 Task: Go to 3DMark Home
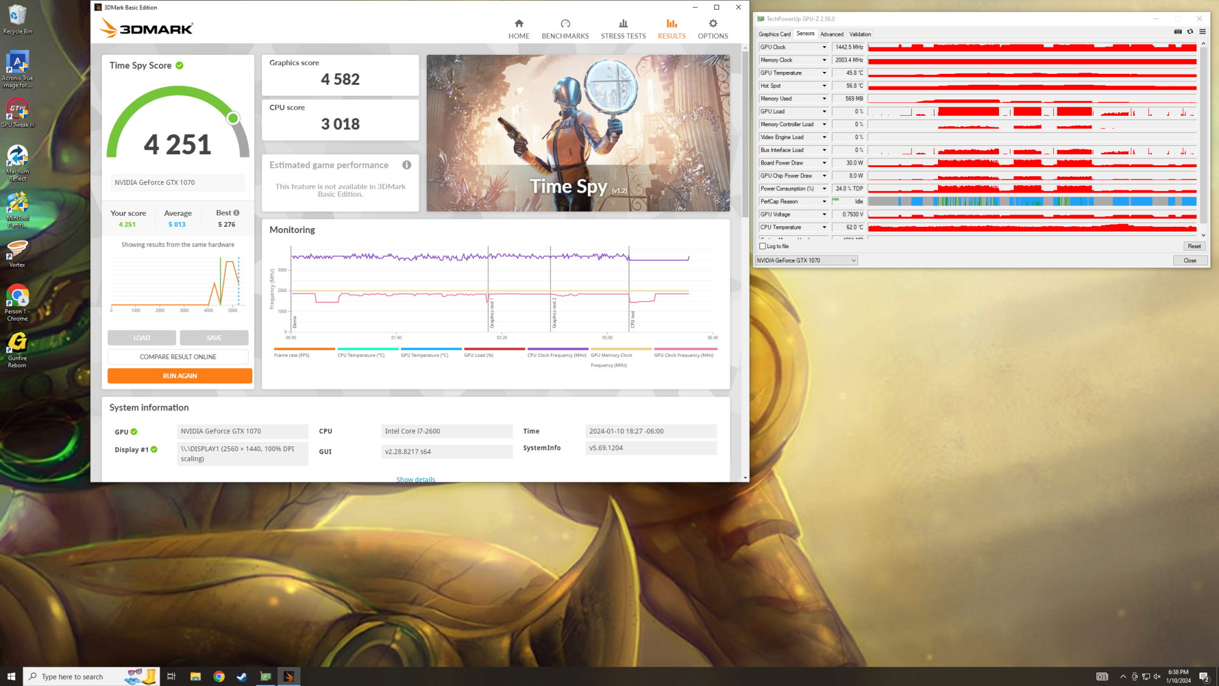519,29
